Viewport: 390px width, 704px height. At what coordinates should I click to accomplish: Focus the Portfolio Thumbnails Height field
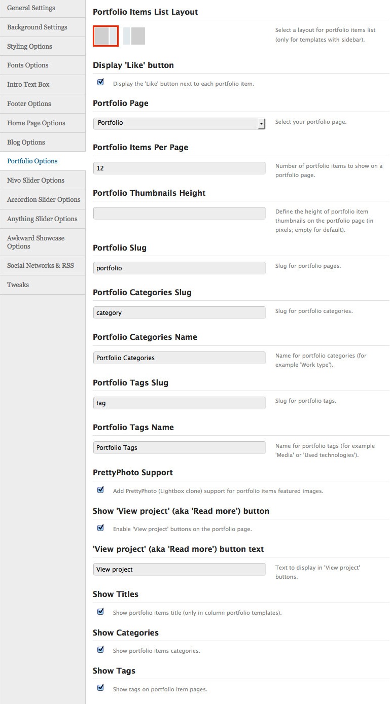pos(180,213)
